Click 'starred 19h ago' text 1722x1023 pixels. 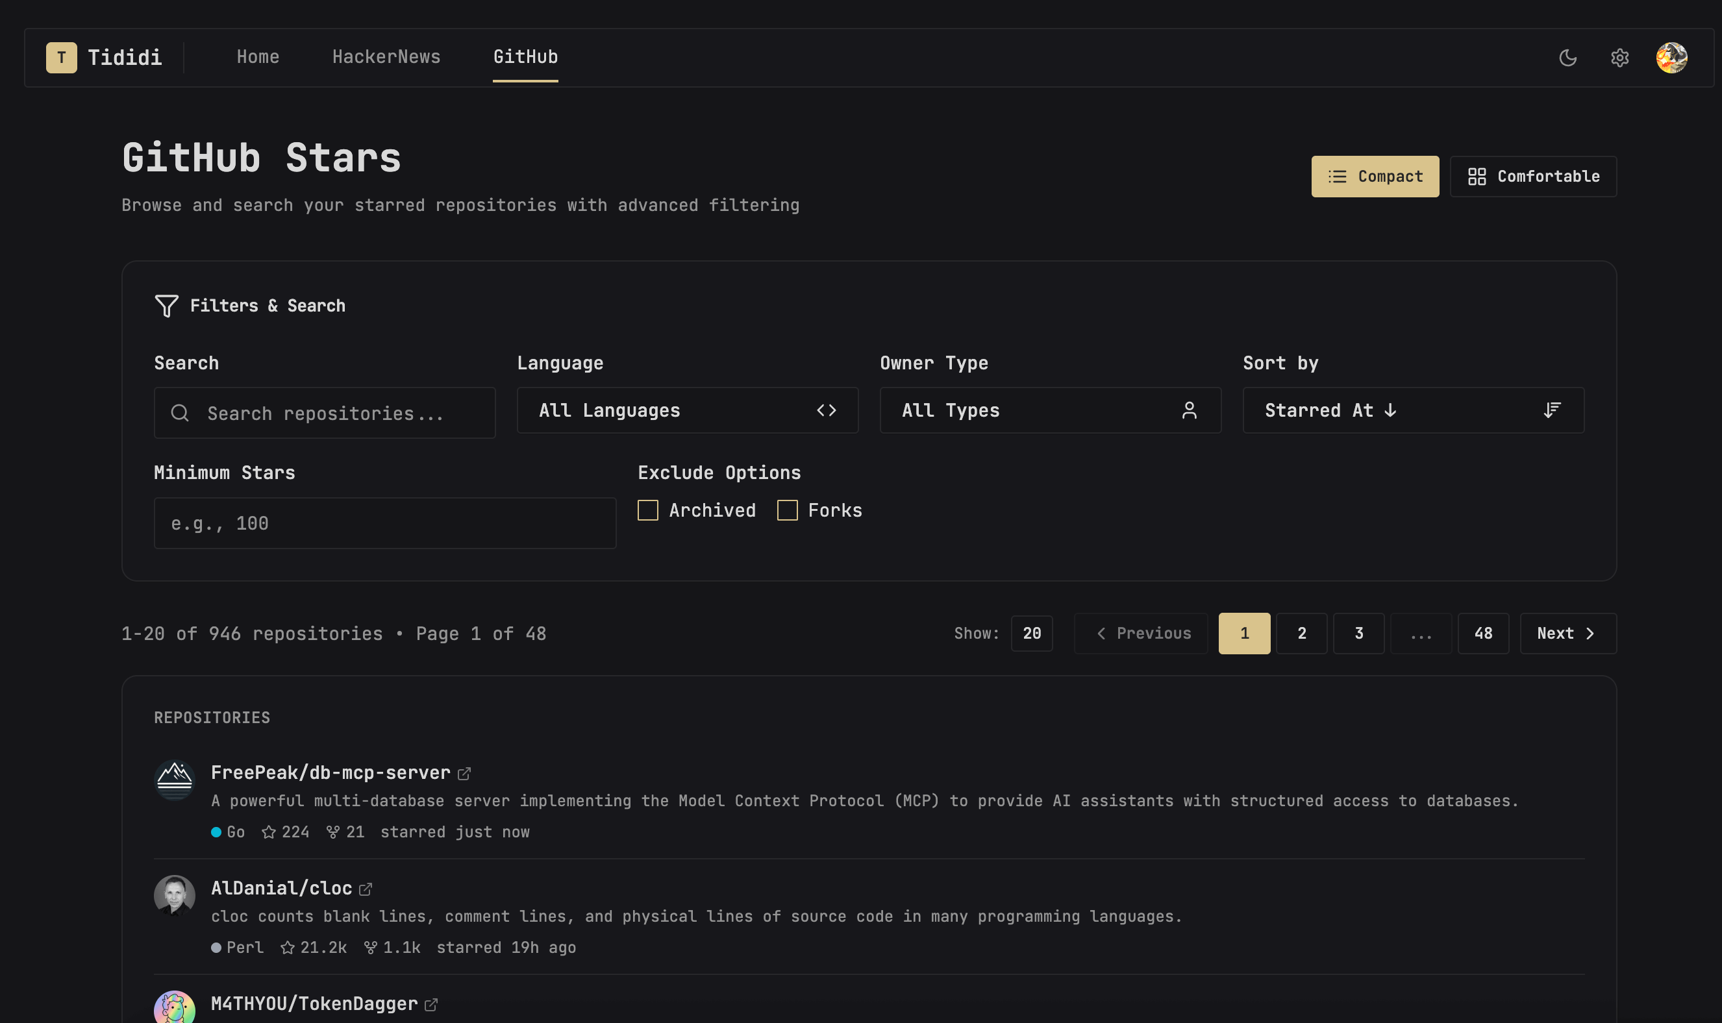tap(506, 948)
